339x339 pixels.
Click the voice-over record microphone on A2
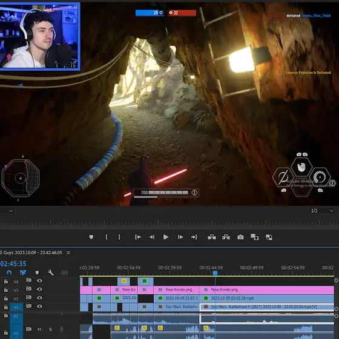tap(62, 329)
